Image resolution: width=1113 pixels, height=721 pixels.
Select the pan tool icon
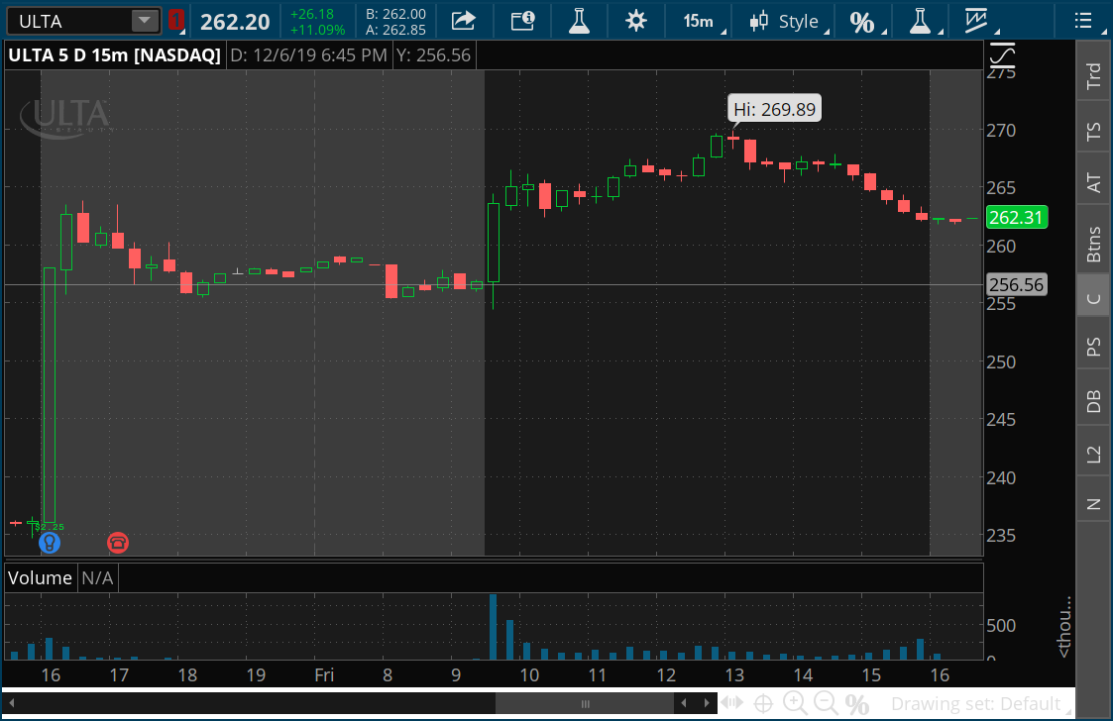pos(731,703)
